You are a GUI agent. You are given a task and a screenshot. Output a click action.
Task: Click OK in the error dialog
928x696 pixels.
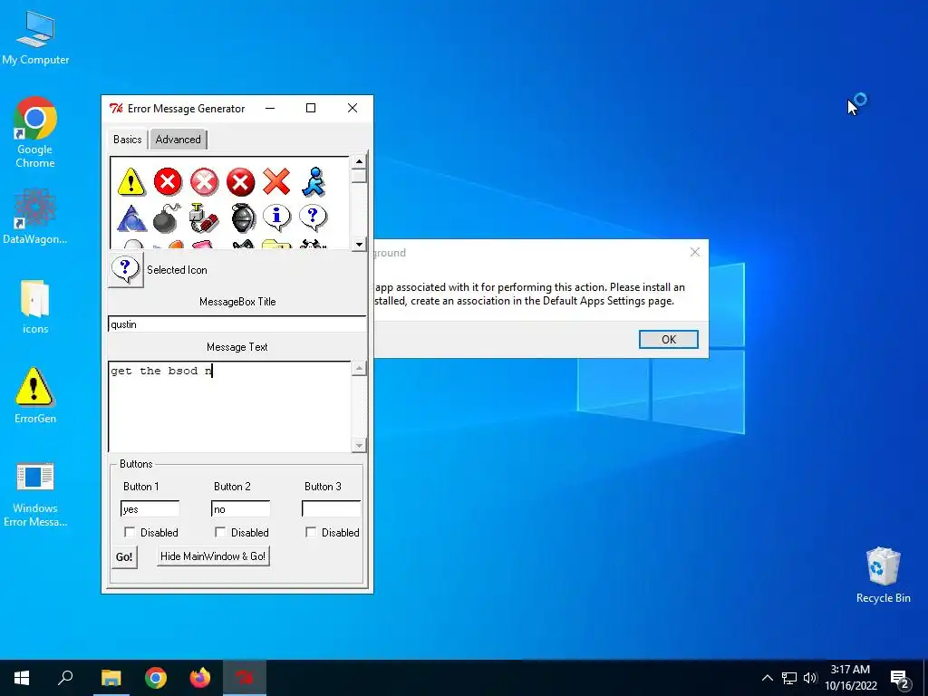point(668,339)
